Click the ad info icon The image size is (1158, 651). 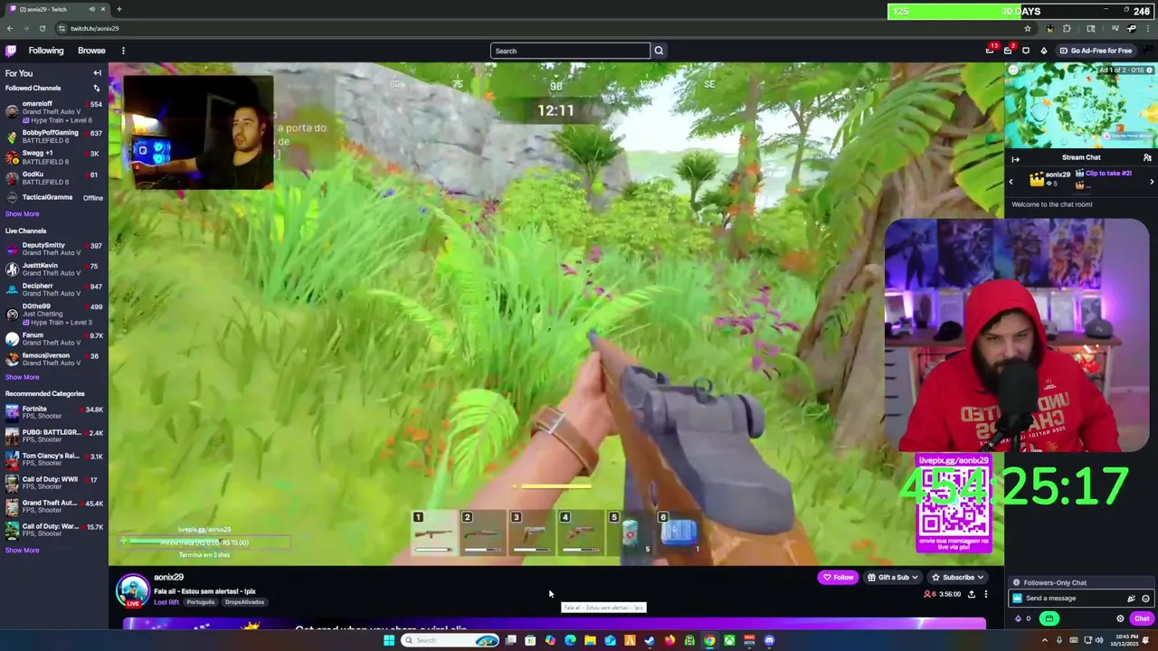pos(1151,71)
